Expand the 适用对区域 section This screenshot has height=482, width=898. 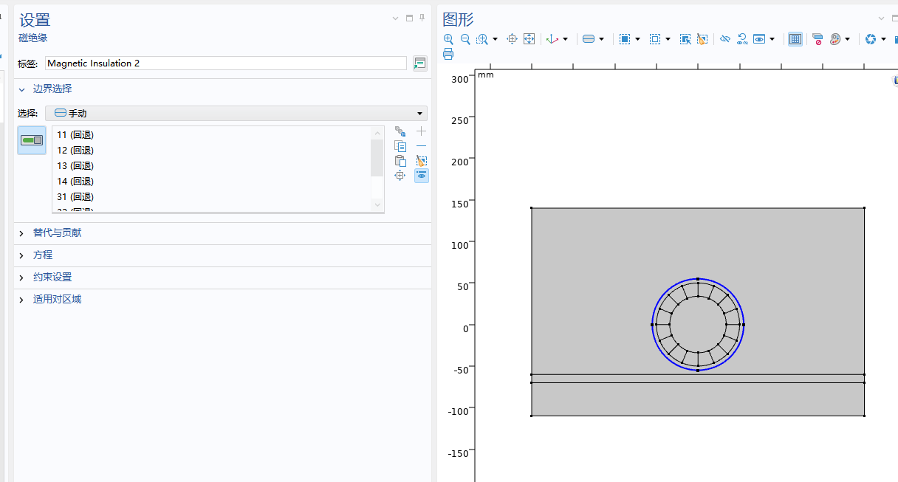point(21,300)
